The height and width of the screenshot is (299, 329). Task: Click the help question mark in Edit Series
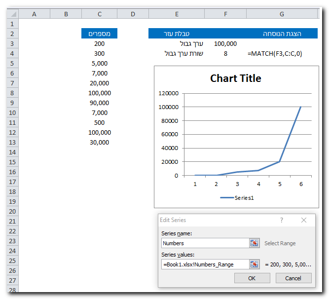(282, 220)
